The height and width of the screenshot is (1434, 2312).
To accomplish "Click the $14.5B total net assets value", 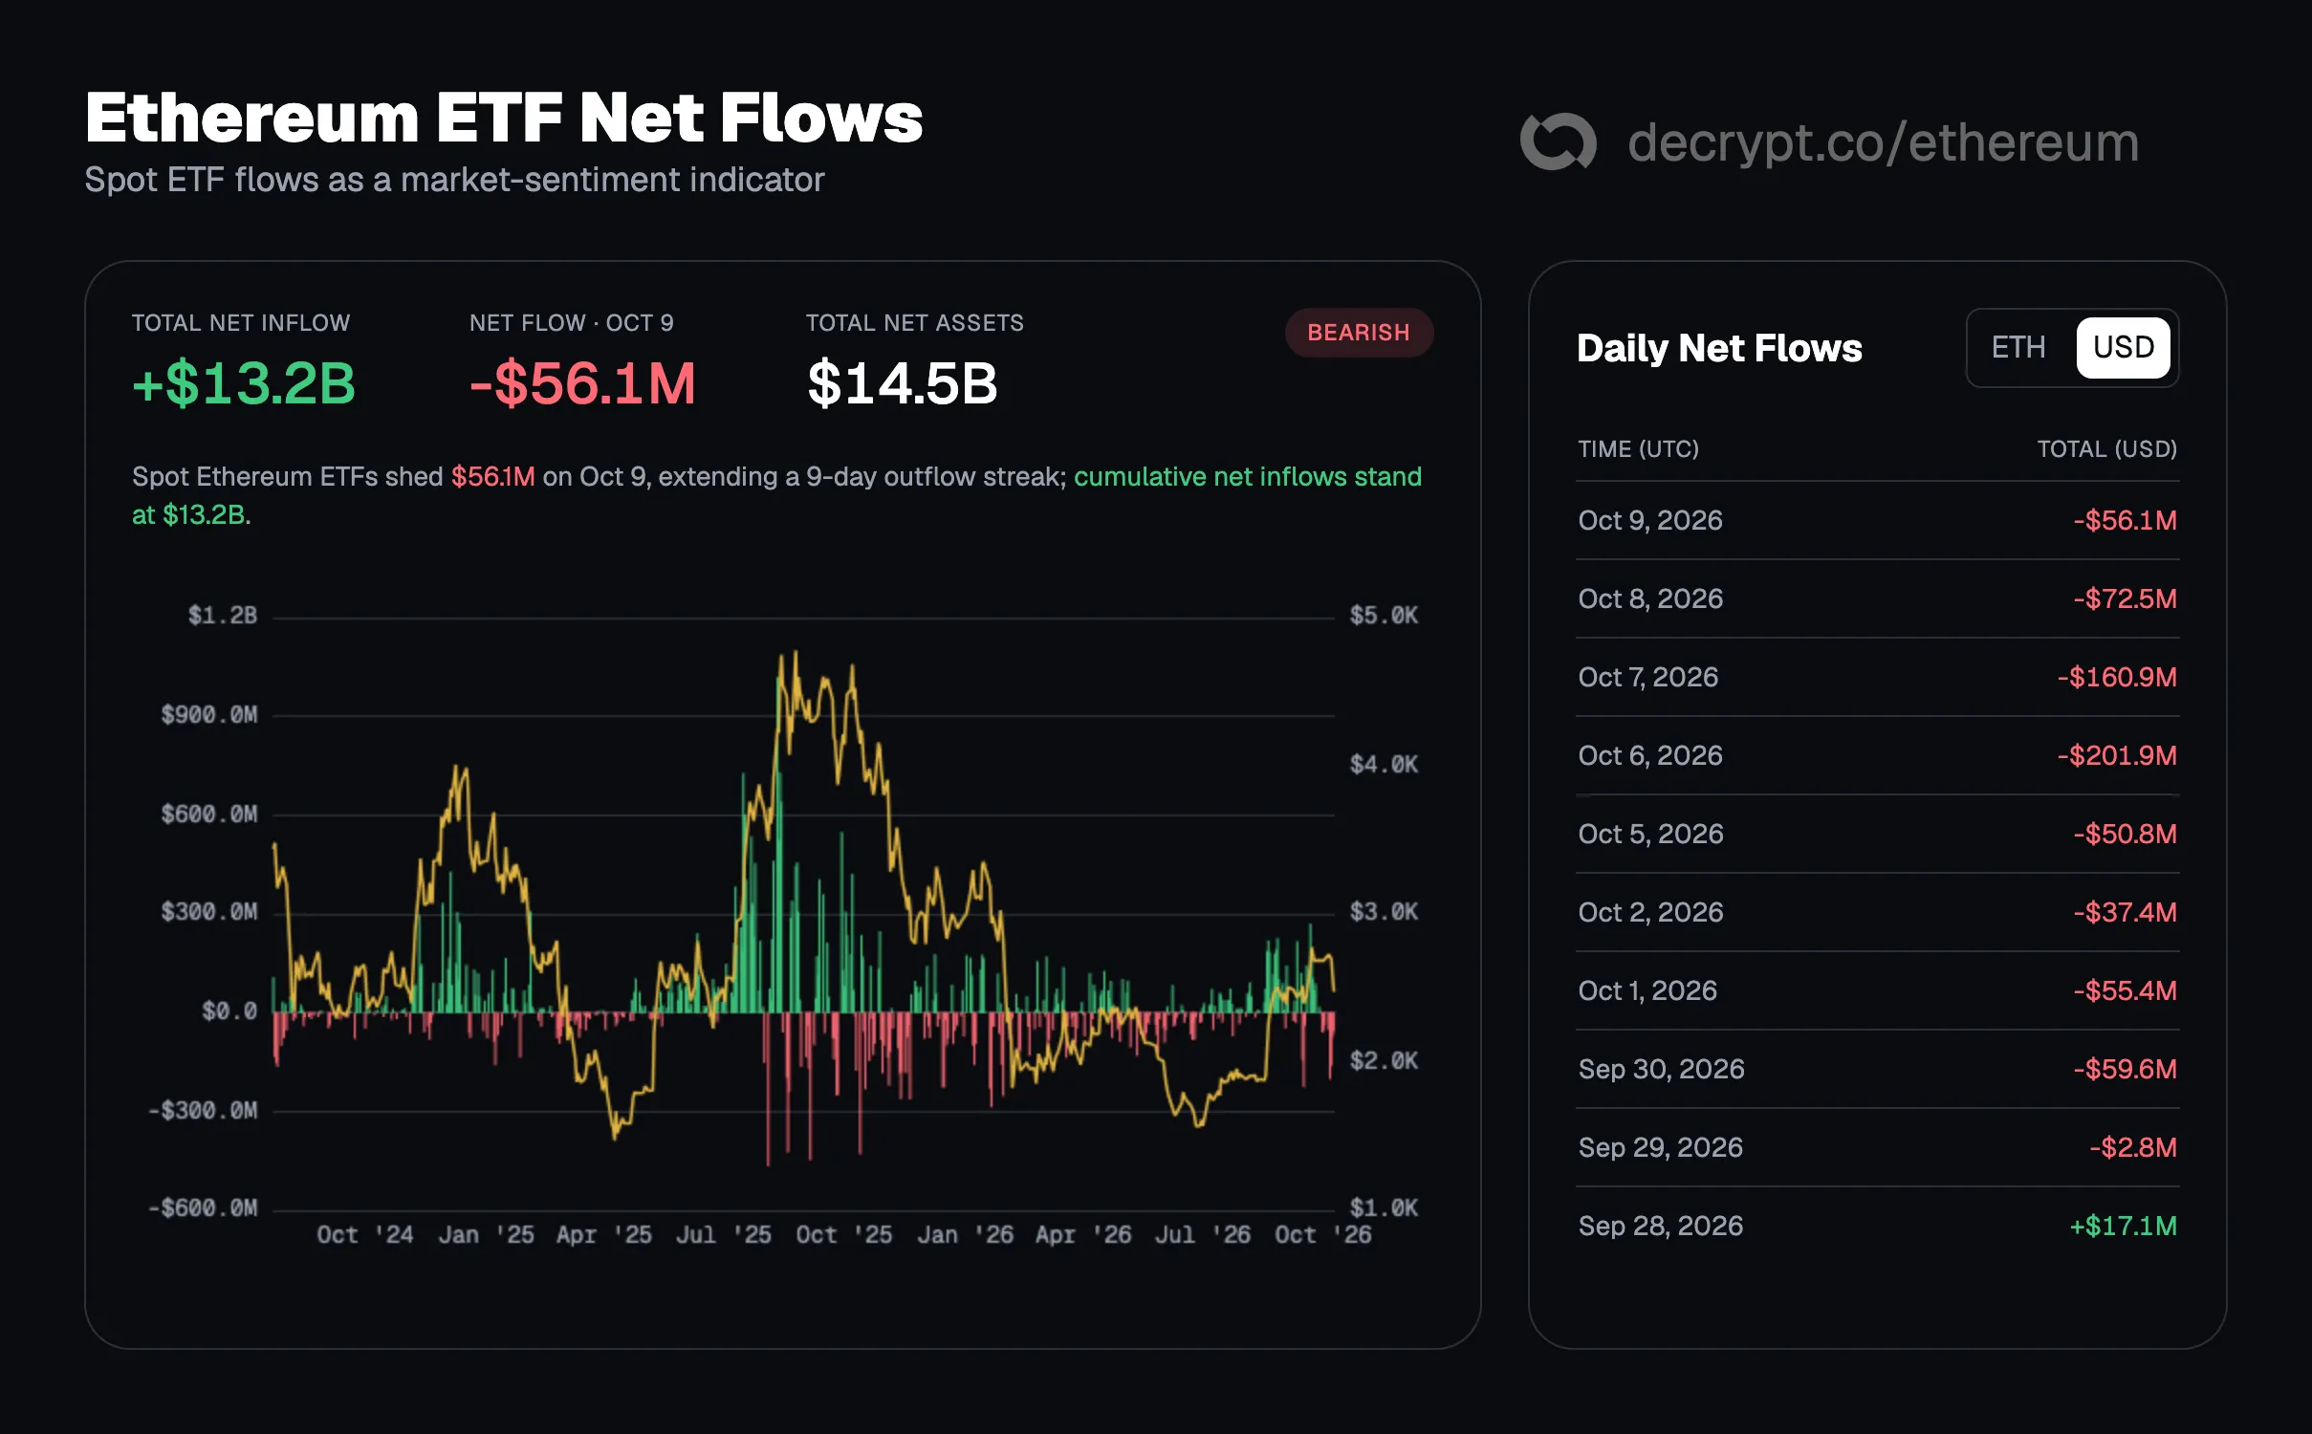I will point(902,383).
